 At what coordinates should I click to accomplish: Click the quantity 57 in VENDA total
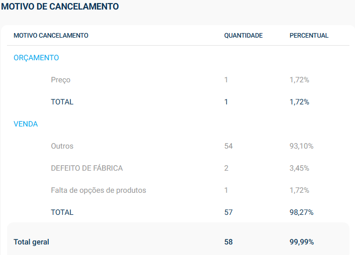click(228, 212)
